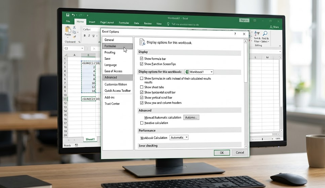Switch to the Review ribbon tab

pyautogui.click(x=148, y=23)
